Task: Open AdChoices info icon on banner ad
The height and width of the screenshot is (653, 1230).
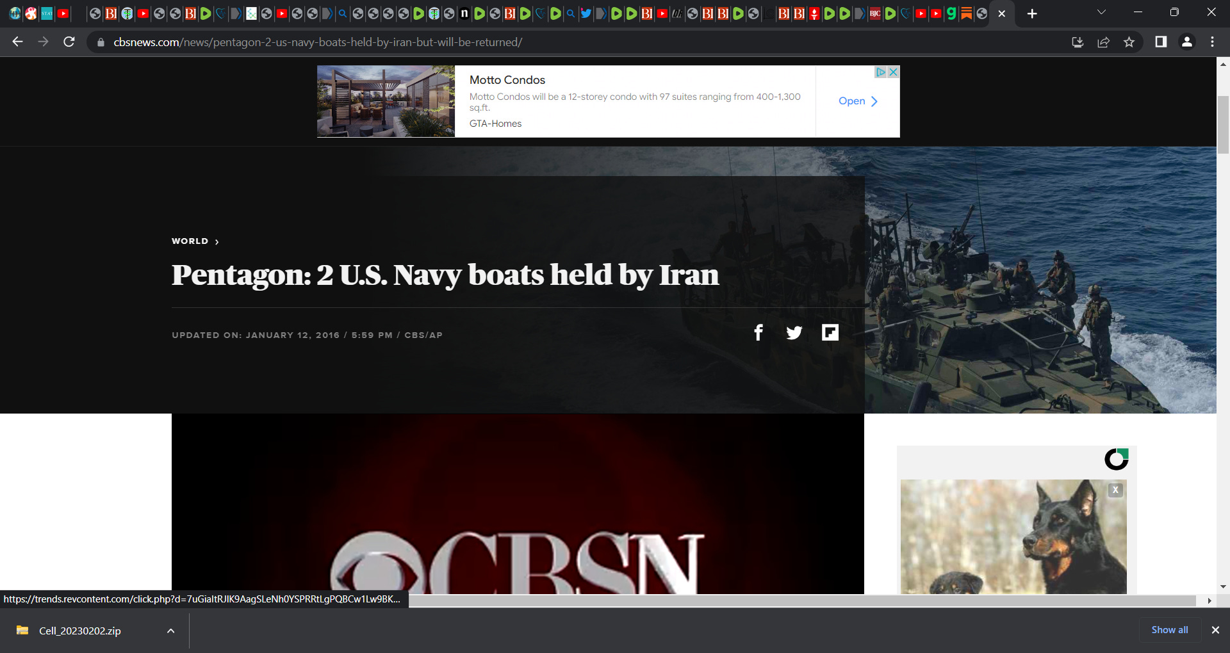Action: pos(881,72)
